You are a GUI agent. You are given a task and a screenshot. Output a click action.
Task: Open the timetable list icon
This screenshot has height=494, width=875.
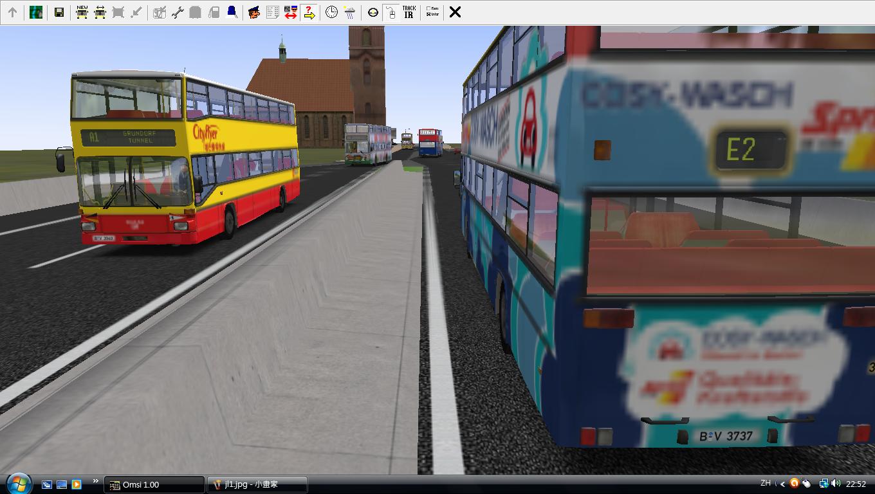pos(272,12)
